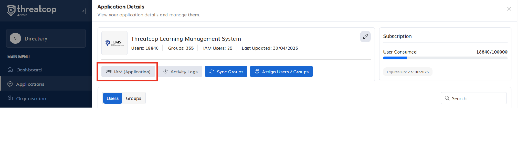518x160 pixels.
Task: Click the TLMS application logo thumbnail
Action: [x=114, y=43]
